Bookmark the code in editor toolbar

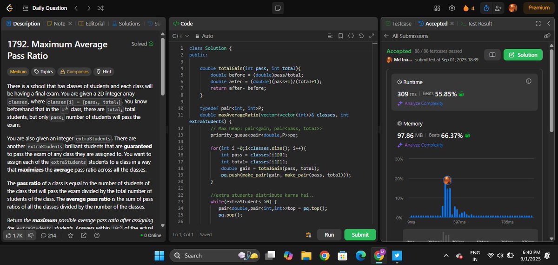(x=340, y=36)
